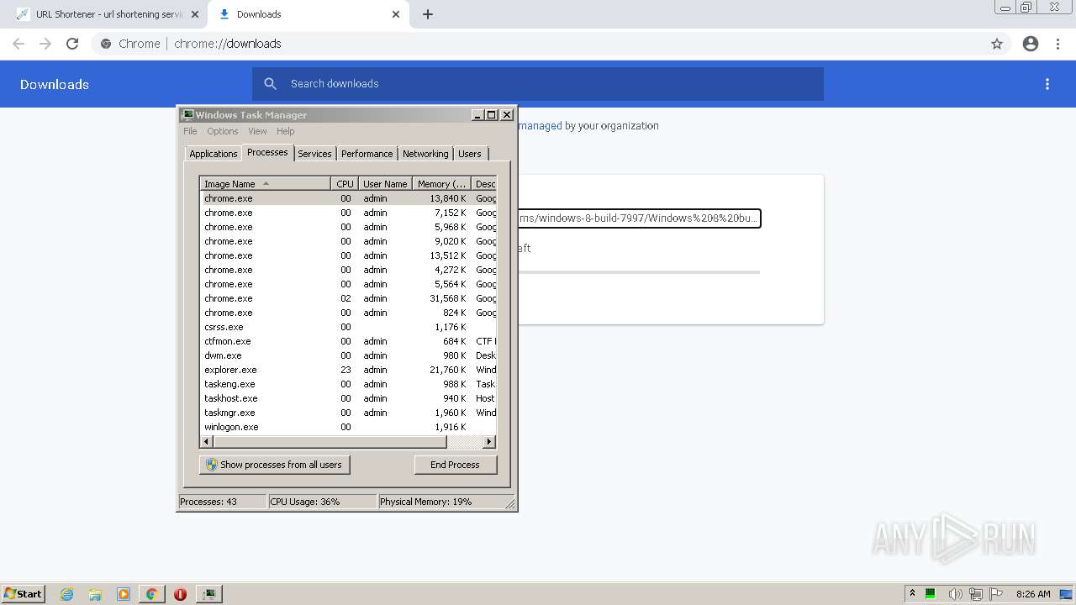The width and height of the screenshot is (1076, 605).
Task: Switch to the Applications tab
Action: [214, 154]
